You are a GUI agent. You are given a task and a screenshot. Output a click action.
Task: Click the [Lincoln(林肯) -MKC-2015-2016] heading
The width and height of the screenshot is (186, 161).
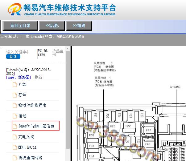(x=28, y=72)
